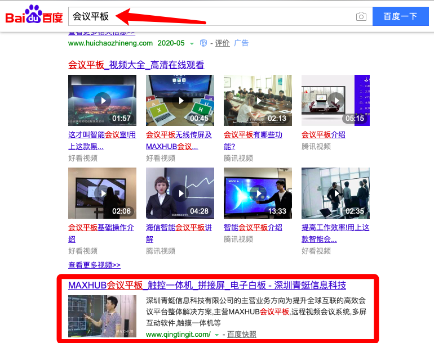Open 会议平板基础操作介绍 video link
The height and width of the screenshot is (343, 434).
pos(101,233)
